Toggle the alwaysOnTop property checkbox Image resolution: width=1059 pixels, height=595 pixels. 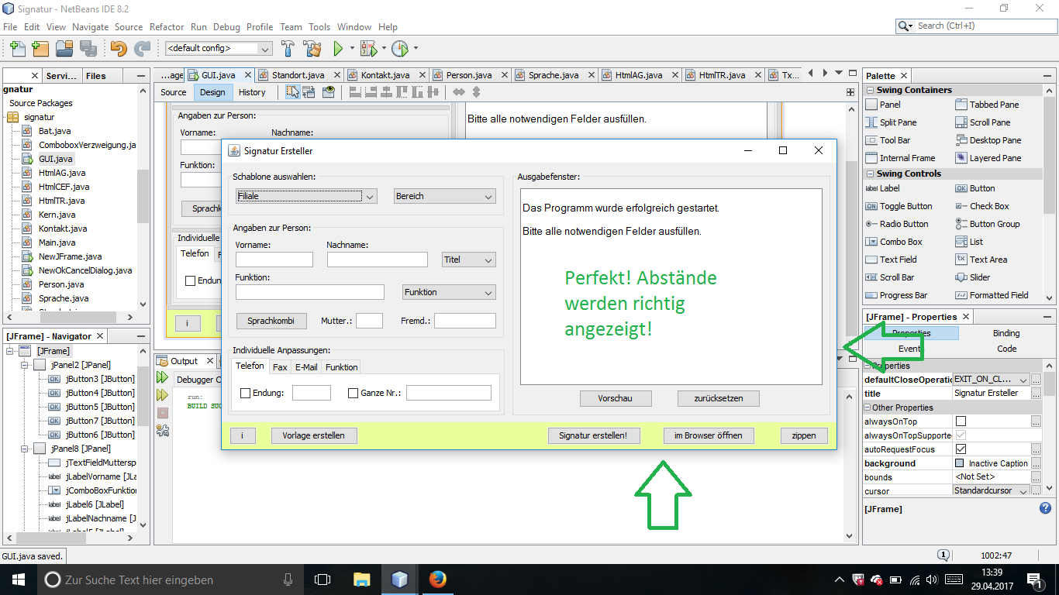point(961,421)
